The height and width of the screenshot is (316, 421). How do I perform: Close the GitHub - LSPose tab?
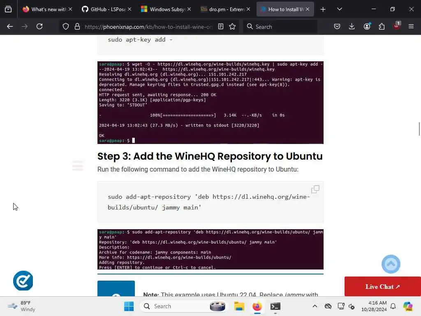click(130, 9)
